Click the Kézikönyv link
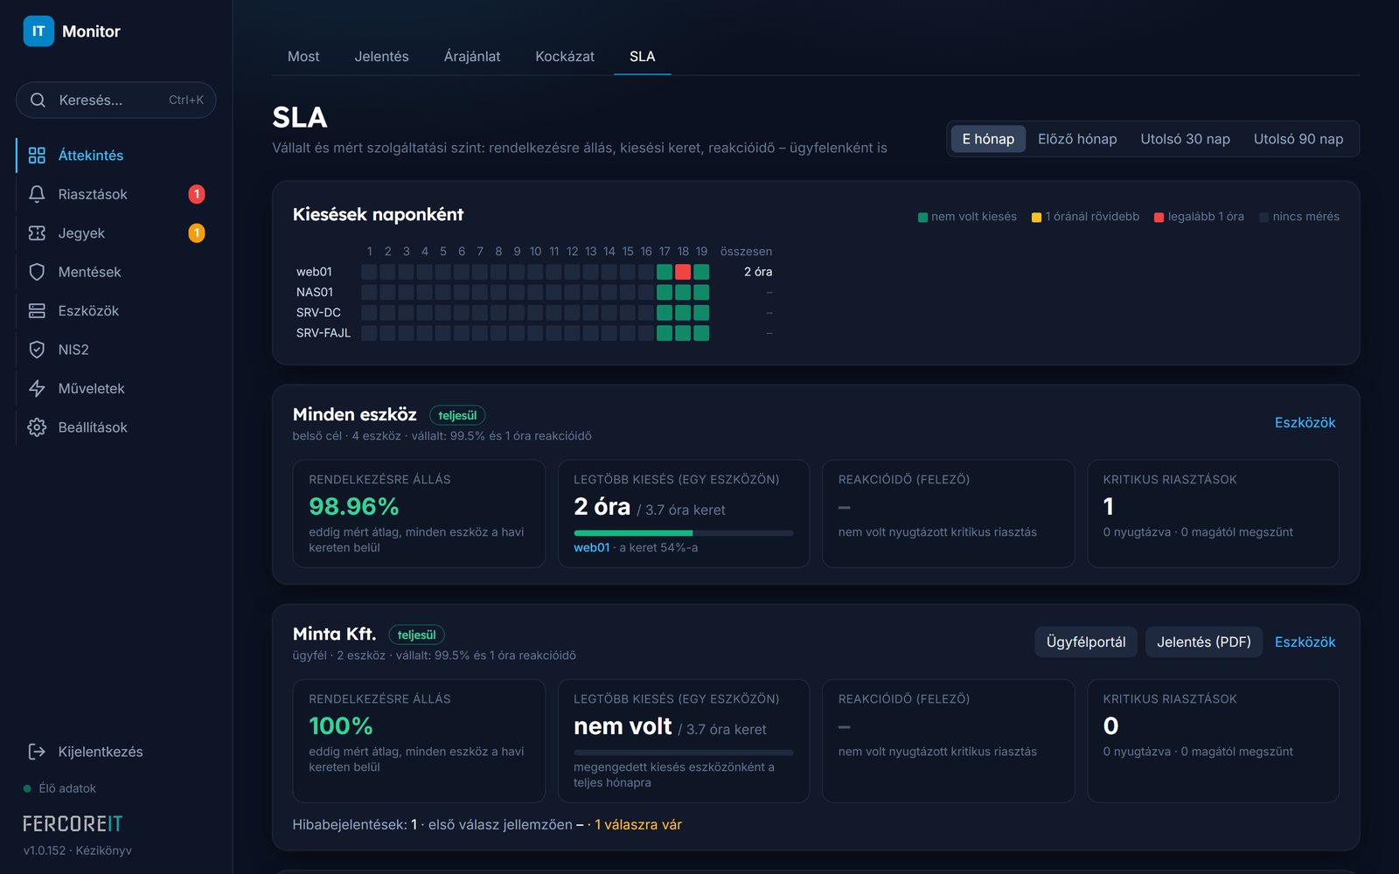This screenshot has width=1399, height=874. [103, 850]
